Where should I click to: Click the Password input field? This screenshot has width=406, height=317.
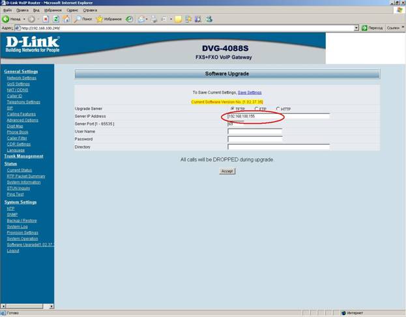255,139
